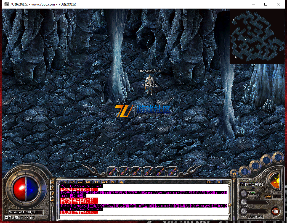Switch attack mode via [全体攻击模式] label
The height and width of the screenshot is (223, 287).
pos(251,184)
